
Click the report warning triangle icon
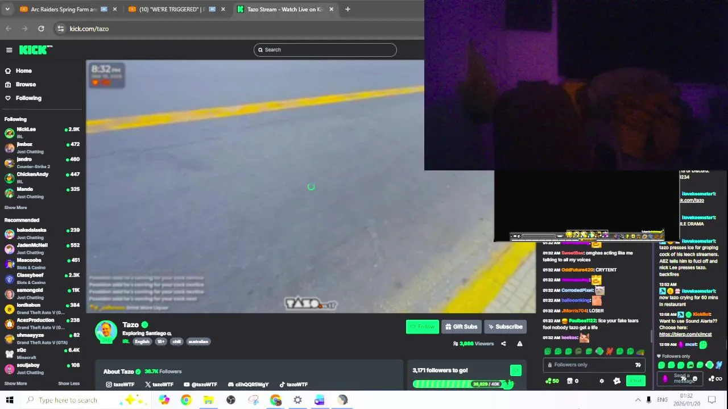[x=519, y=344]
